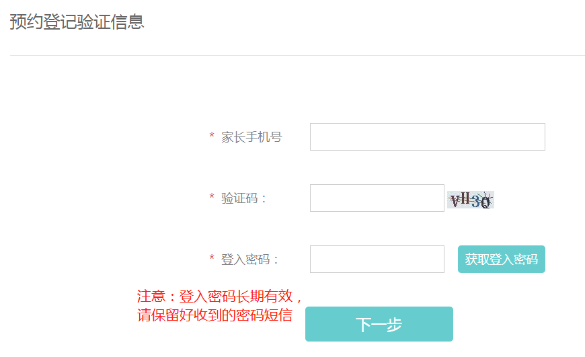Select the 登入密码 input field
Image resolution: width=585 pixels, height=357 pixels.
(377, 260)
